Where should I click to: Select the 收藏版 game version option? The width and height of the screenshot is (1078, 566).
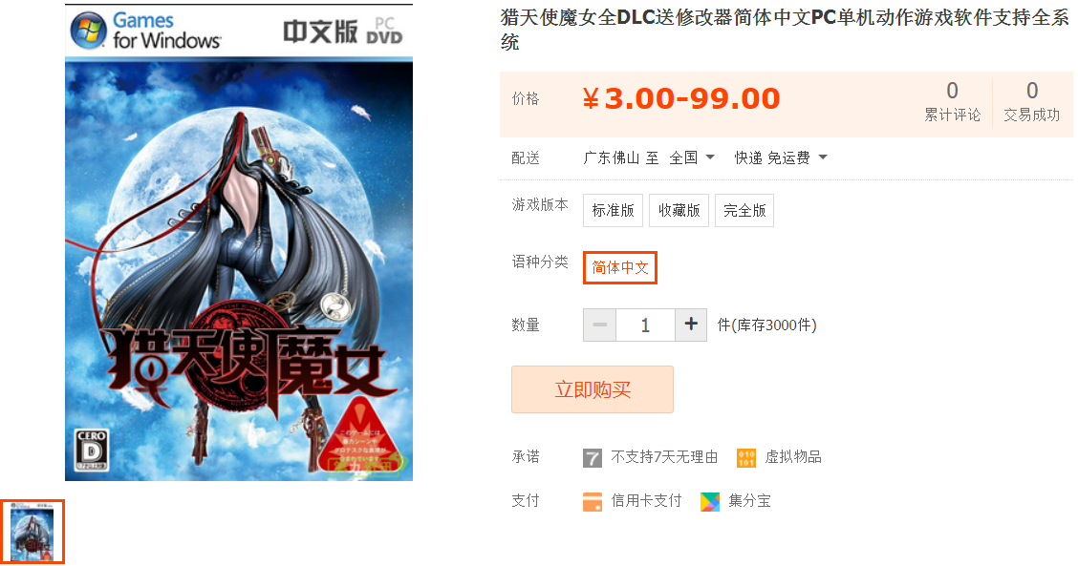[x=679, y=210]
